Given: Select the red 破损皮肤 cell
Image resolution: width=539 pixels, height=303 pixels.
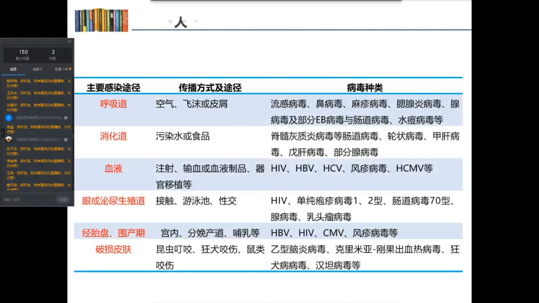Looking at the screenshot, I should pos(113,249).
